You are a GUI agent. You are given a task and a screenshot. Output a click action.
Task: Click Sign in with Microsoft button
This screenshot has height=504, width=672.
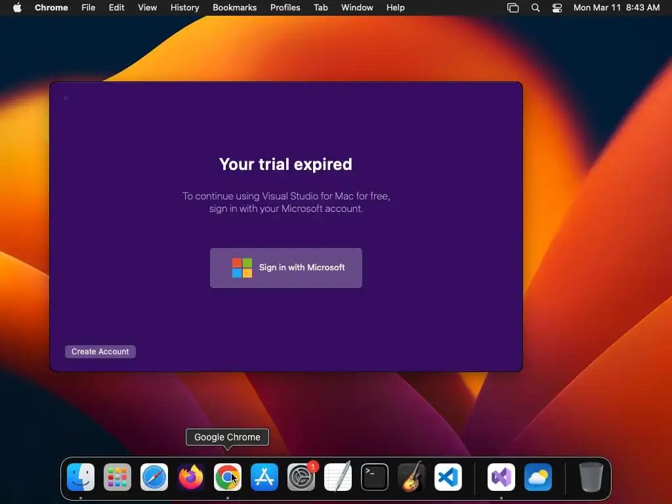coord(286,268)
